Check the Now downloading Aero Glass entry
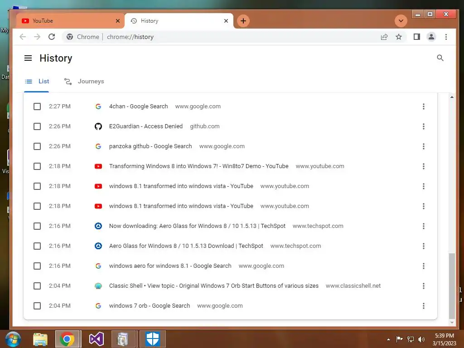This screenshot has height=348, width=464. [37, 226]
